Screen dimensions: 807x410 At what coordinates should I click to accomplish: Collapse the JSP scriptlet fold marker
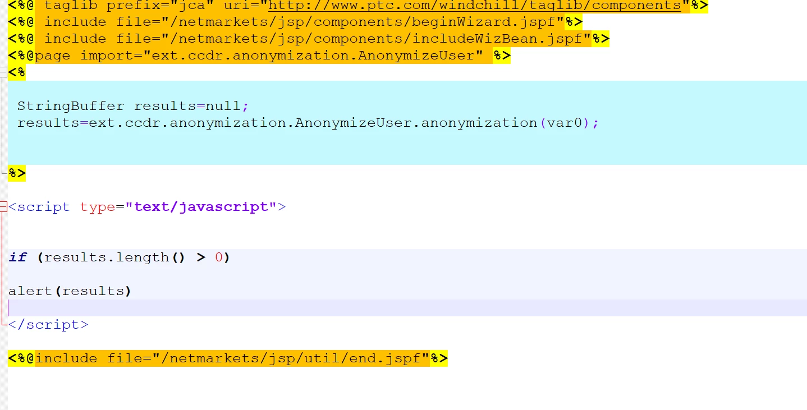[x=3, y=72]
